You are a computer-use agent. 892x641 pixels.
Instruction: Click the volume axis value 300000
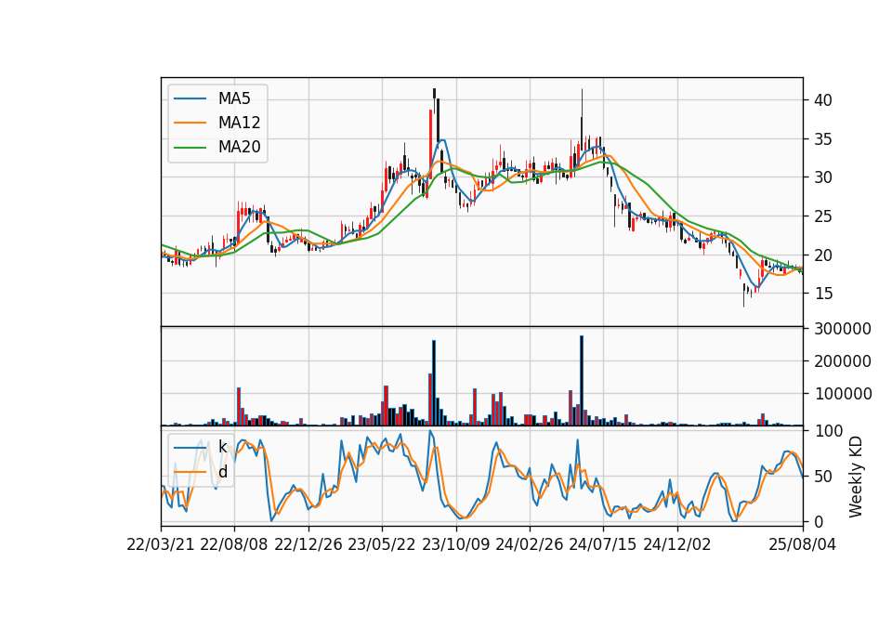pyautogui.click(x=843, y=329)
